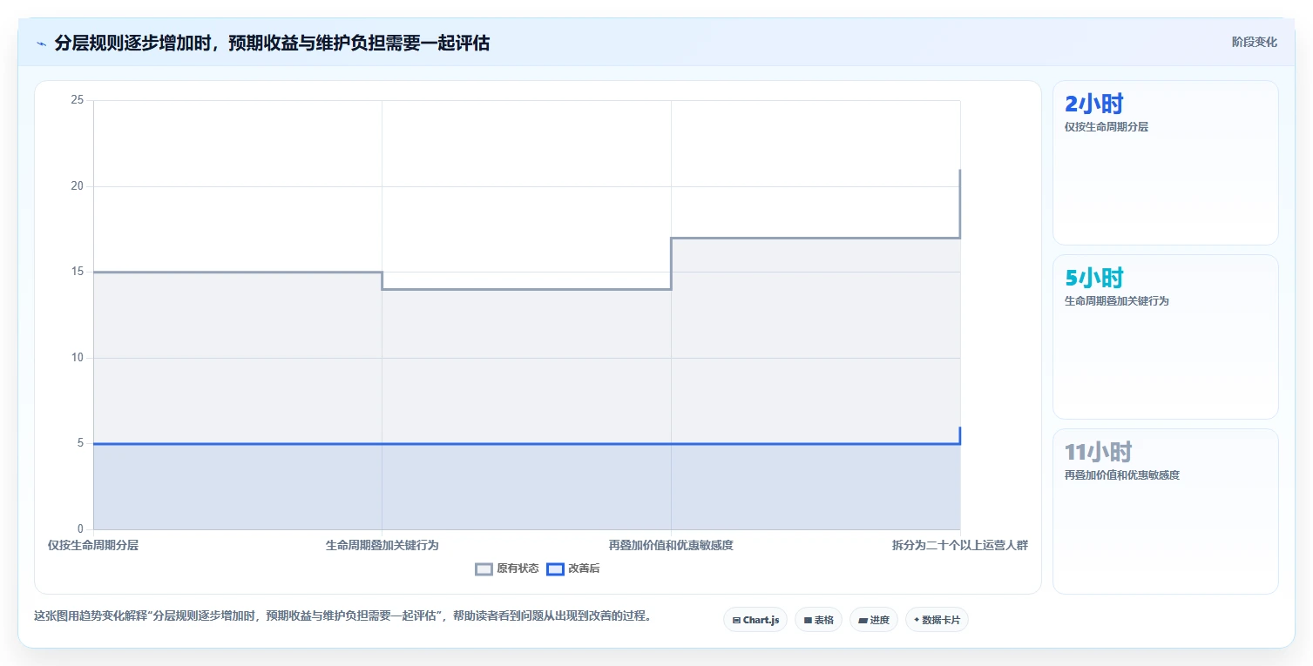Click the y-axis value 10
This screenshot has height=666, width=1313.
[x=77, y=358]
